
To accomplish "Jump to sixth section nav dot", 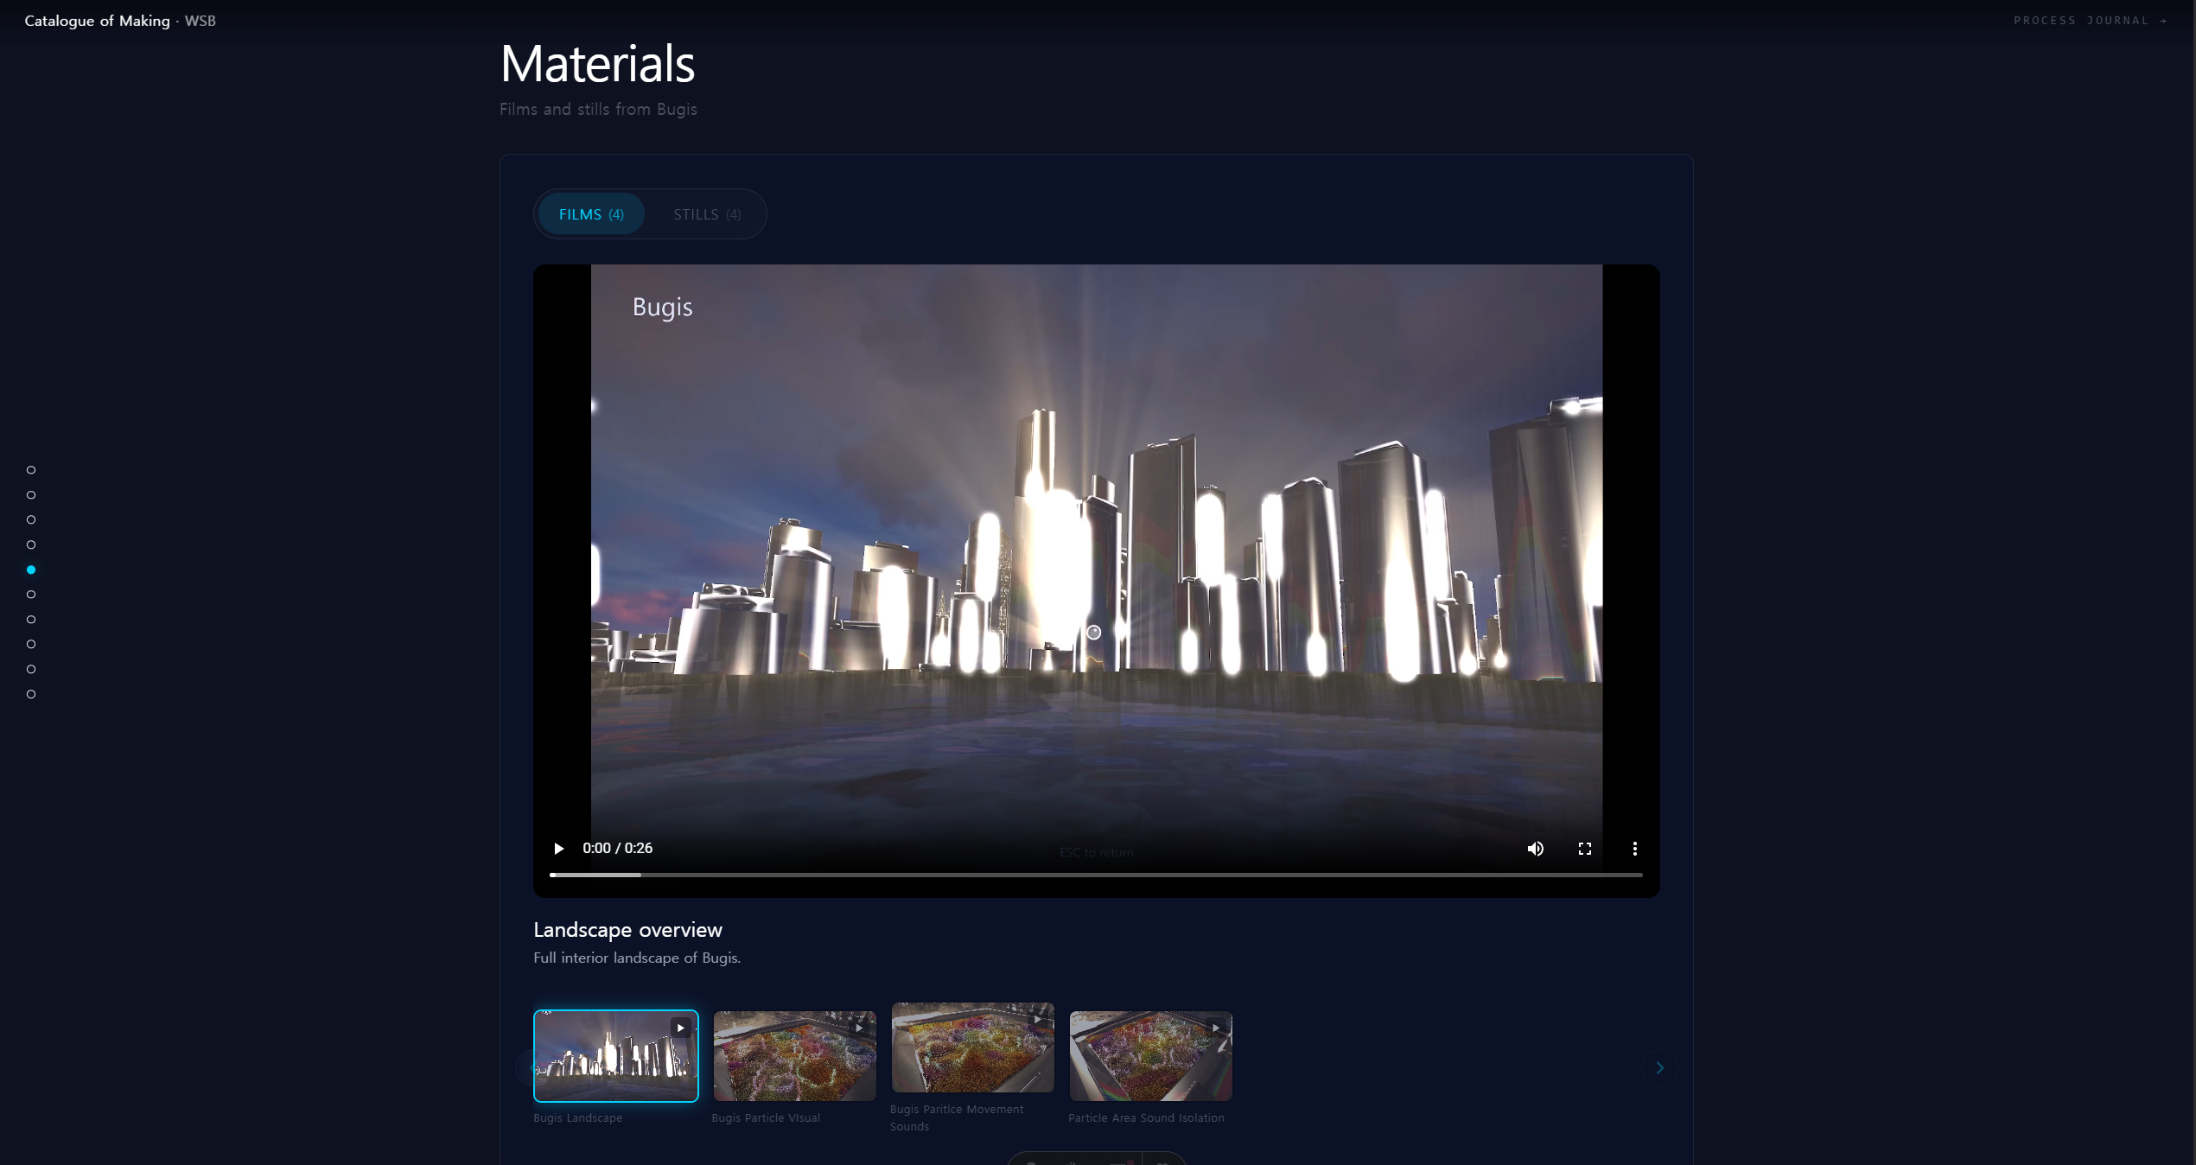I will tap(31, 595).
